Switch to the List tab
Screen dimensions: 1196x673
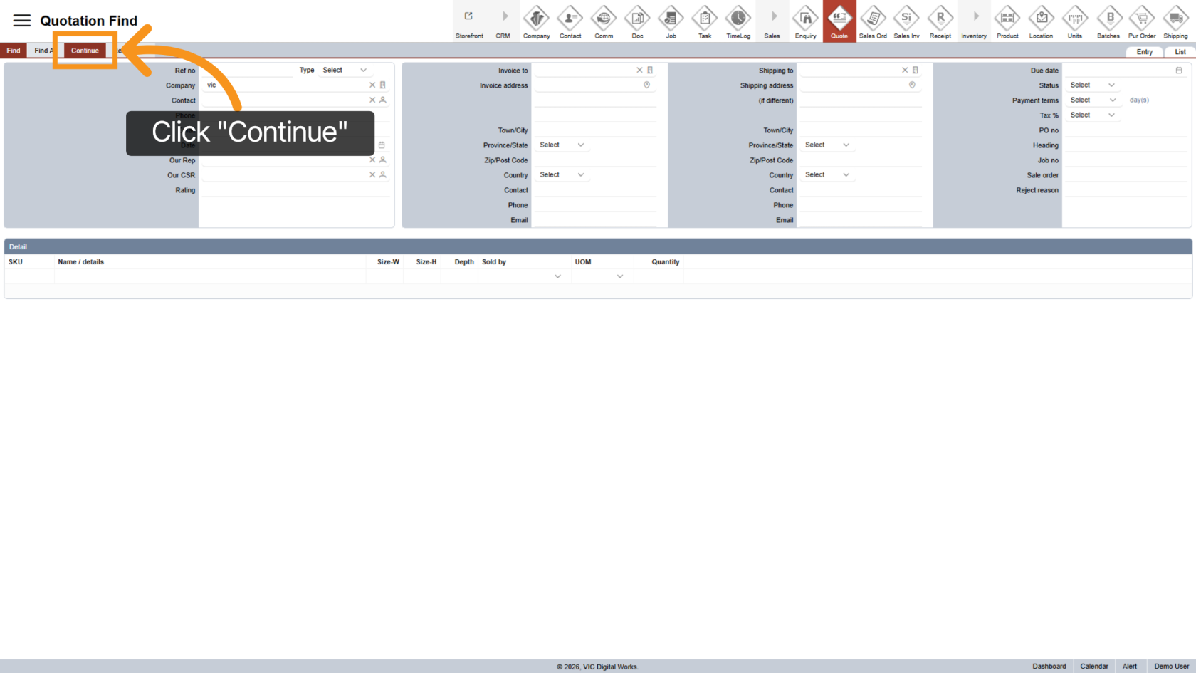coord(1180,52)
